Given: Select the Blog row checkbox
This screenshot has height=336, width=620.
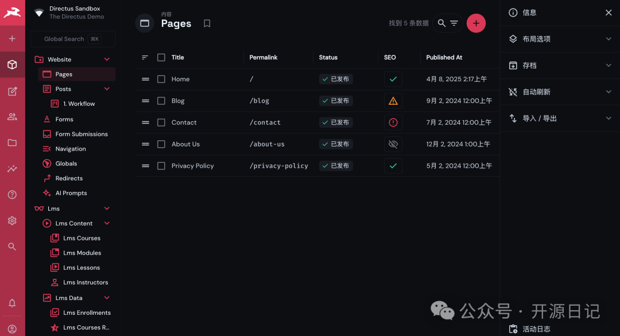Looking at the screenshot, I should (x=161, y=101).
